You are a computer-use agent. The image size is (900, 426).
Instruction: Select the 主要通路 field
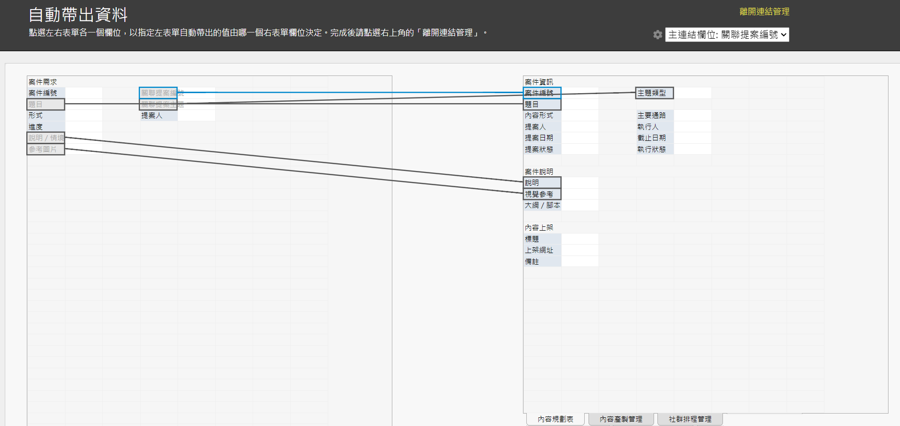tap(654, 116)
